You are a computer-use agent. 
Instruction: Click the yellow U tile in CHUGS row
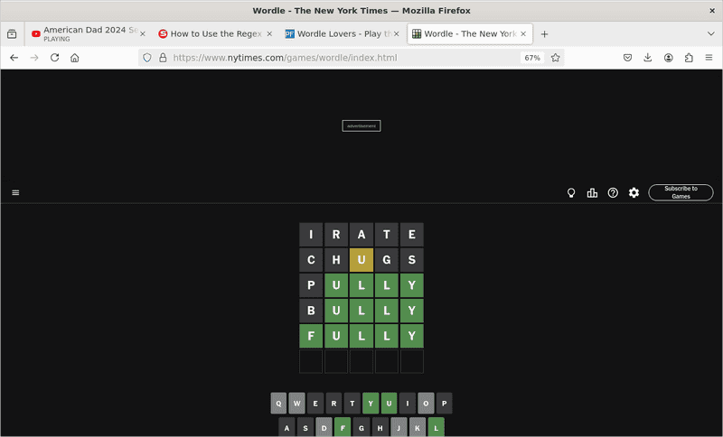click(361, 260)
